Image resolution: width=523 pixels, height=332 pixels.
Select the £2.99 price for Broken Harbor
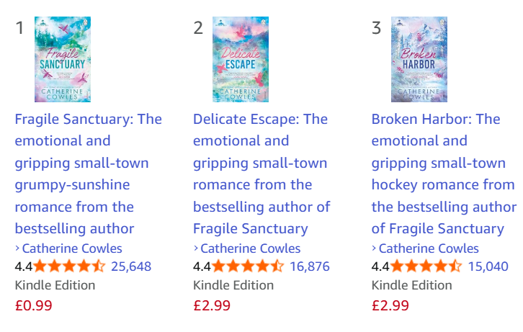[390, 305]
